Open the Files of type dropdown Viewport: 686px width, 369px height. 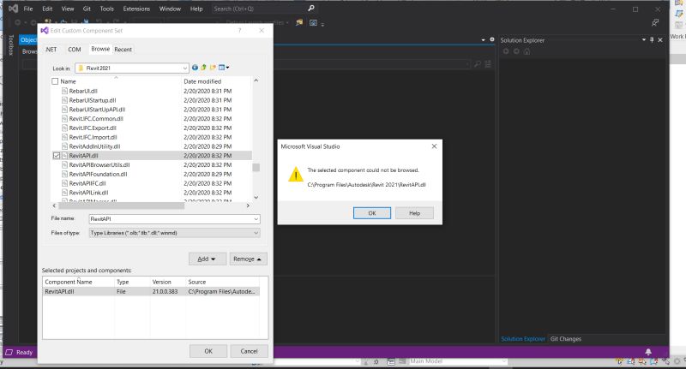coord(256,233)
